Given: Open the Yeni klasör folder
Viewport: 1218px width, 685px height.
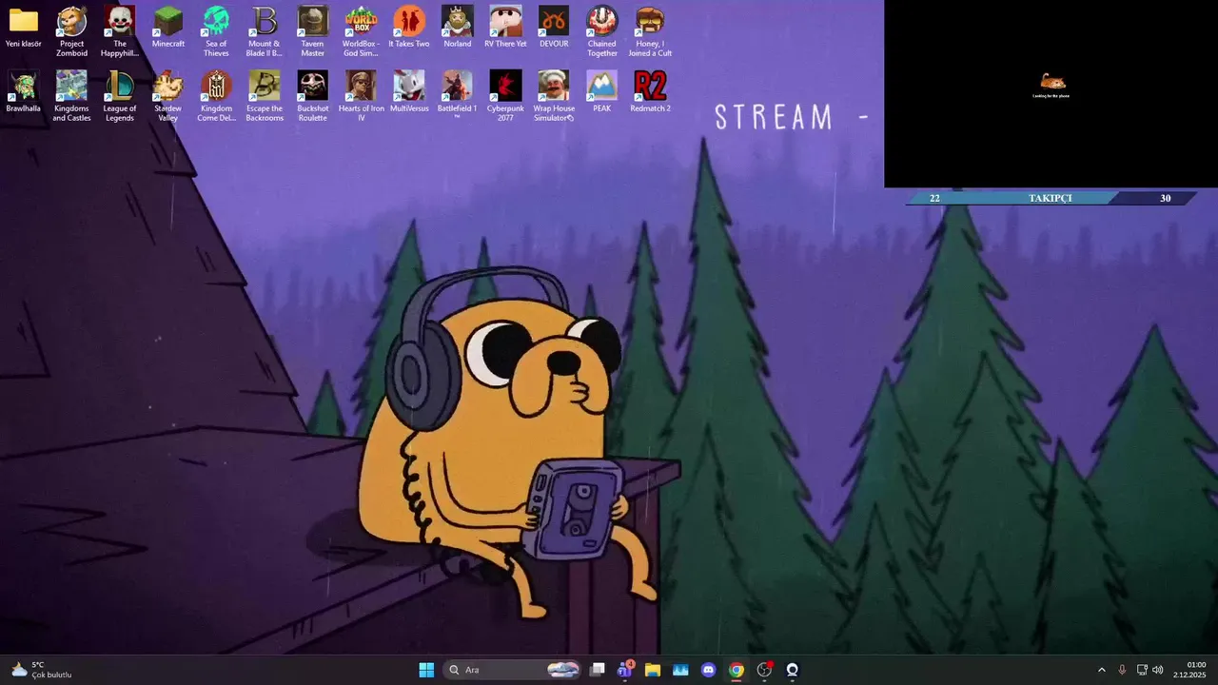Looking at the screenshot, I should [24, 28].
